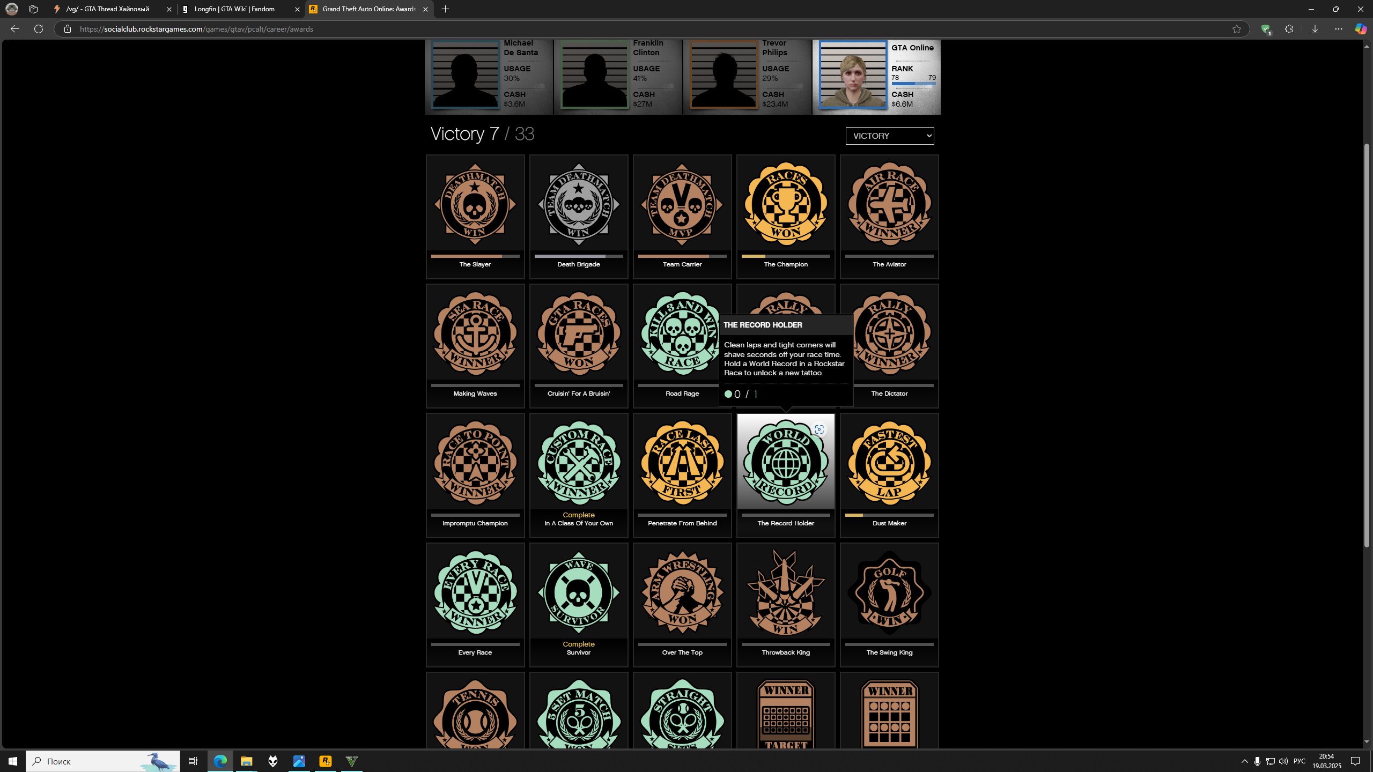Open the browser extensions menu
Image resolution: width=1373 pixels, height=772 pixels.
[1289, 29]
